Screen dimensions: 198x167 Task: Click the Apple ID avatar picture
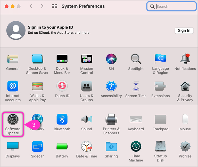click(16, 31)
